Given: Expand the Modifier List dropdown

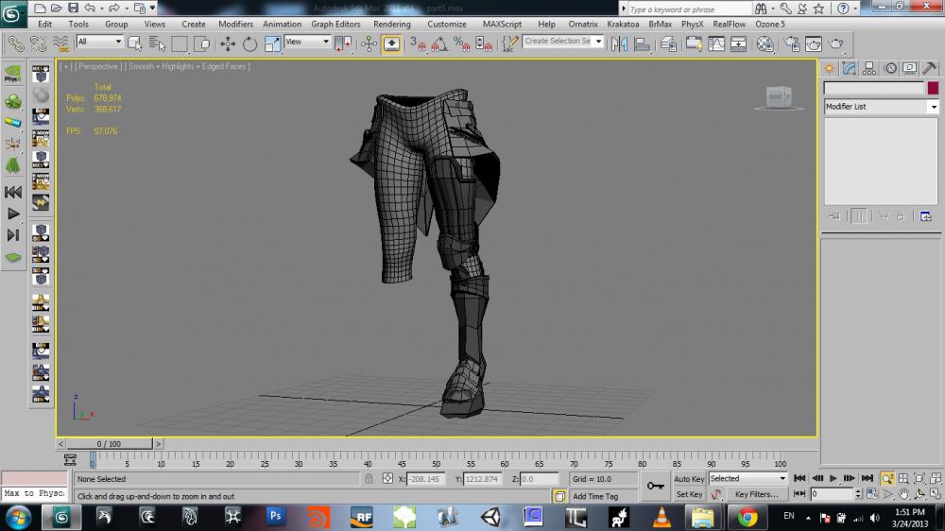Looking at the screenshot, I should click(933, 107).
